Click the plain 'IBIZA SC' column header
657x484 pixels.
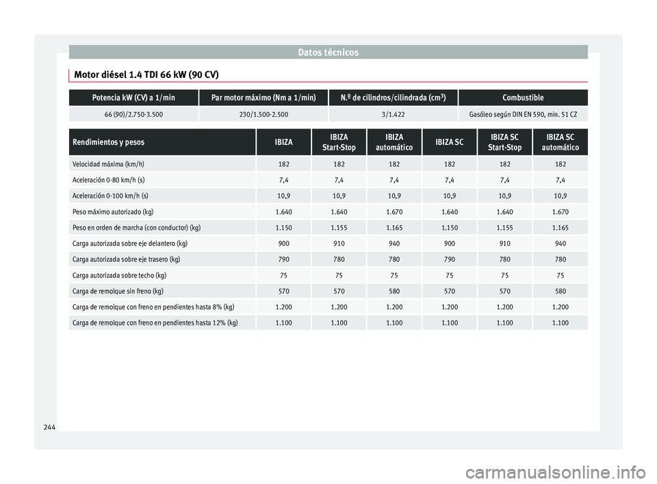(450, 142)
